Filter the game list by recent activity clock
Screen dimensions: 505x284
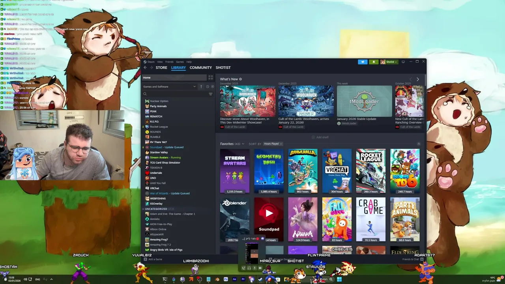click(207, 86)
